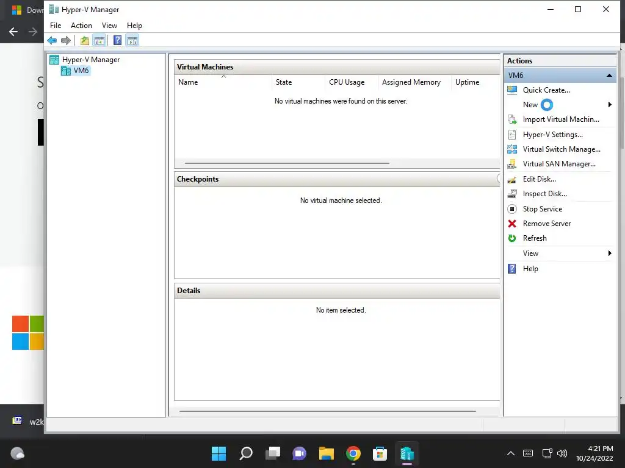Click browser Back arrow behind Hyper-V window

pos(13,32)
